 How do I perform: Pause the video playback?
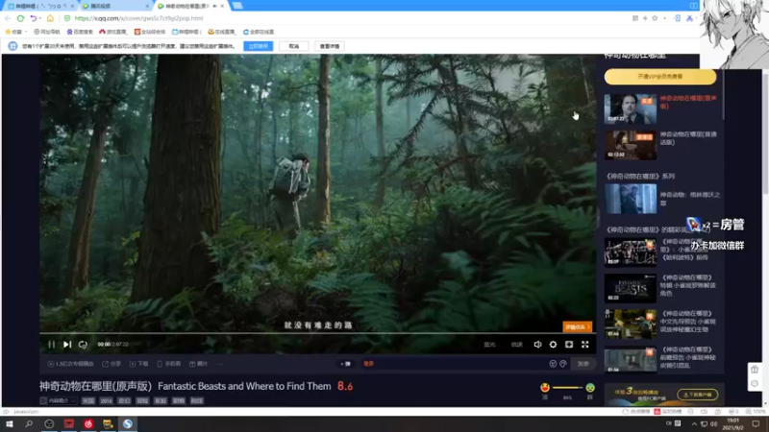click(x=52, y=345)
